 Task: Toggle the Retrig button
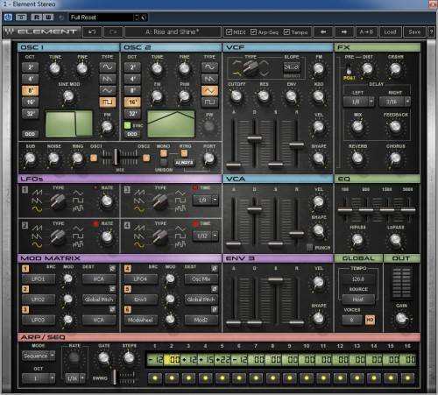point(184,153)
